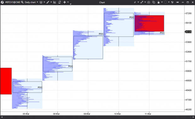The width and height of the screenshot is (195, 119).
Task: Open the chart mode monitor icon menu
Action: click(x=41, y=2)
